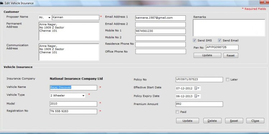The height and width of the screenshot is (134, 269).
Task: Click the Pan No field
Action: (x=222, y=48)
